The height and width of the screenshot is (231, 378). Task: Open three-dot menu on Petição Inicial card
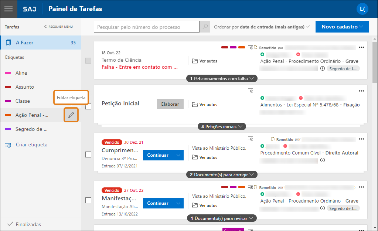tap(361, 91)
